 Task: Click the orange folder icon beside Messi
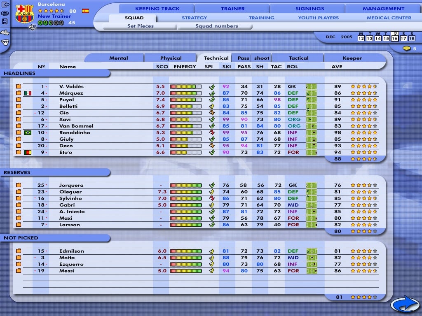tap(19, 271)
